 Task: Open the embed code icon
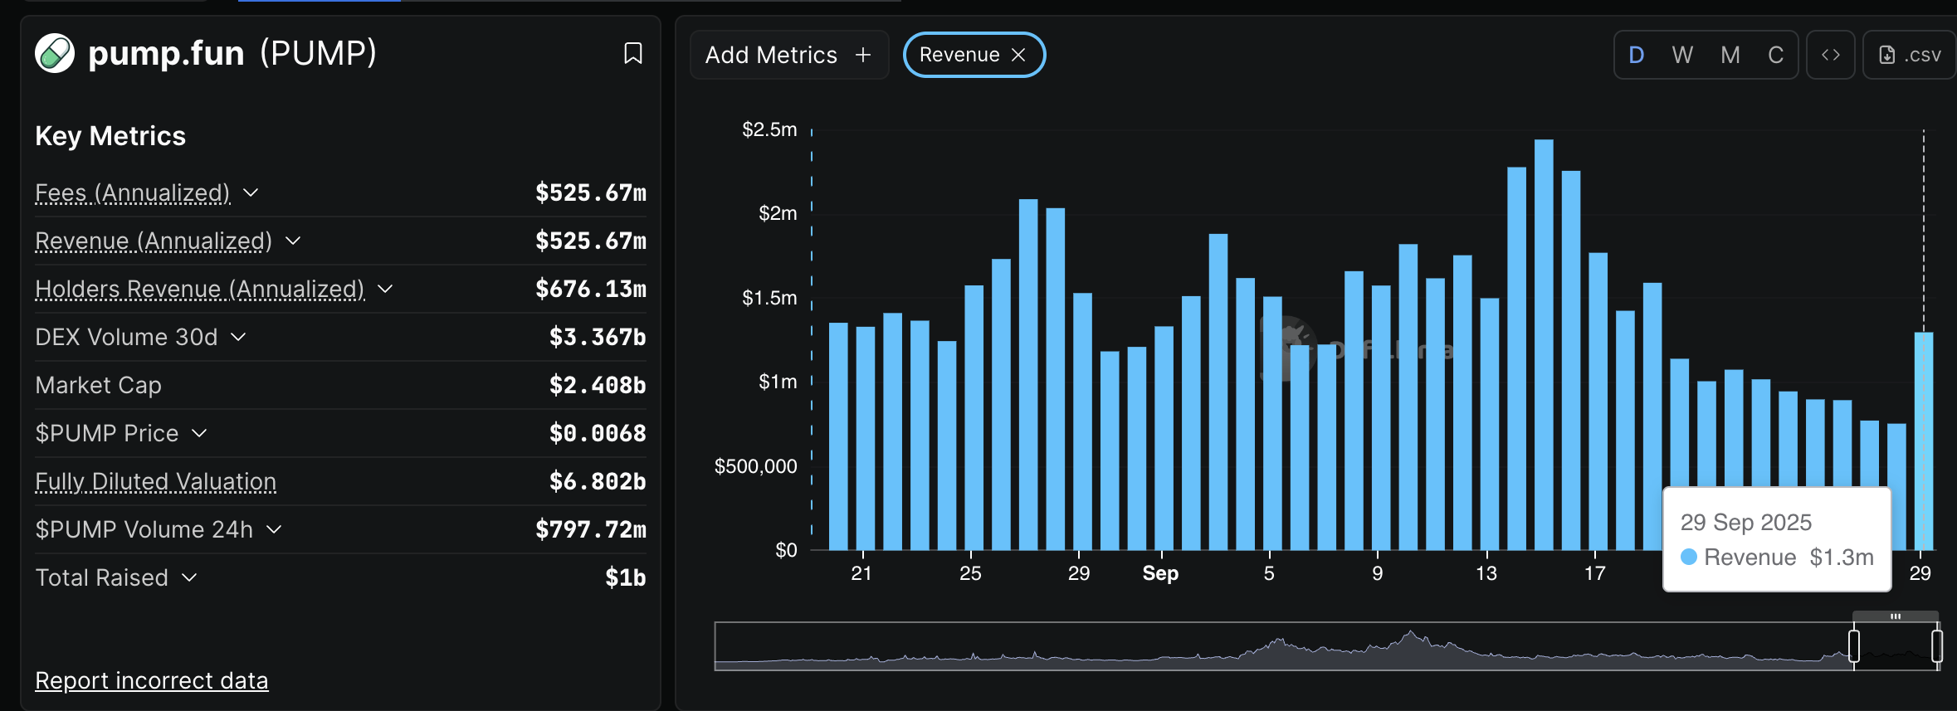coord(1830,55)
